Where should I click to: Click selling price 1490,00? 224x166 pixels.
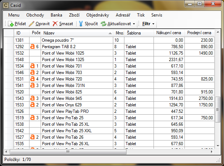click(x=200, y=53)
